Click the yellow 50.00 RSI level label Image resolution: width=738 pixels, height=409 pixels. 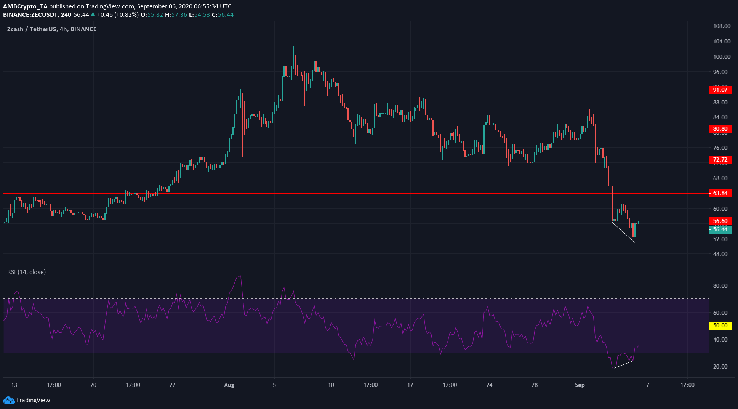(x=720, y=326)
